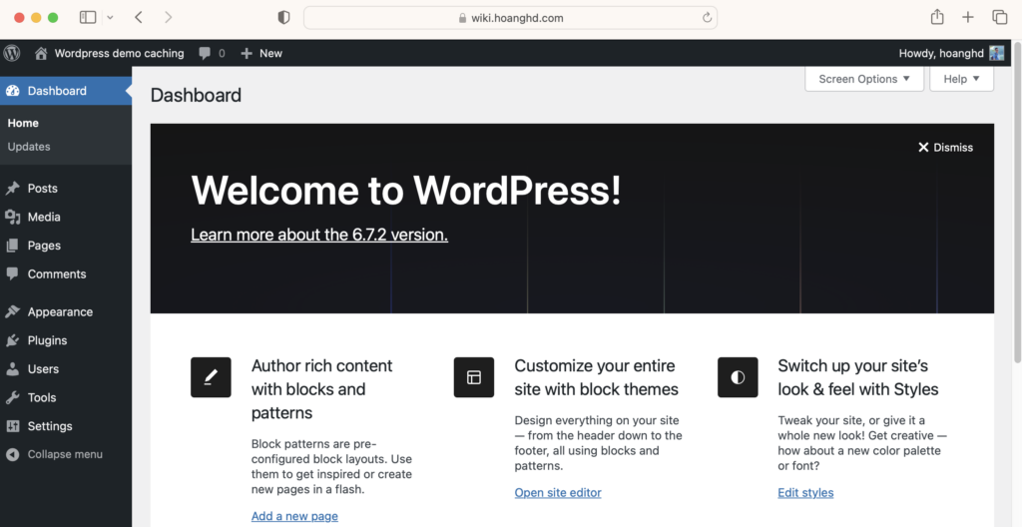Viewport: 1022px width, 527px height.
Task: Select the Home submenu item
Action: click(x=23, y=124)
